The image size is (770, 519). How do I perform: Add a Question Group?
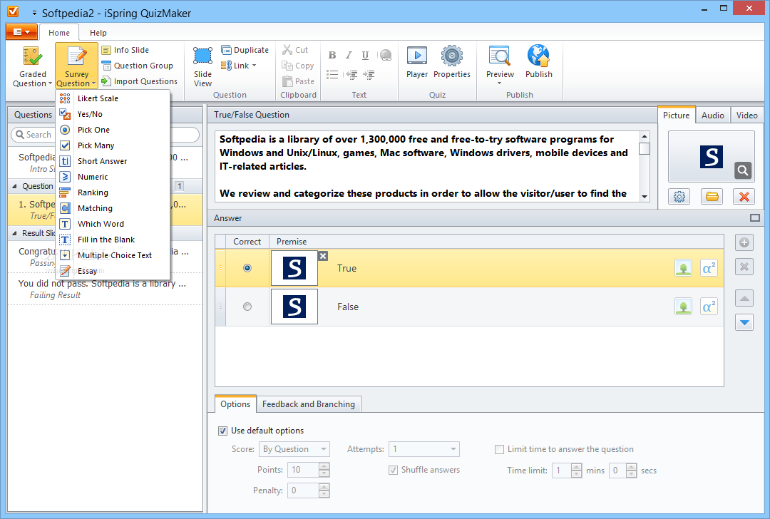[138, 66]
